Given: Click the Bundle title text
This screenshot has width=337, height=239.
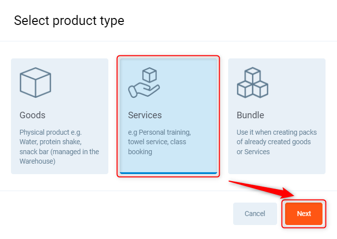Looking at the screenshot, I should point(250,115).
